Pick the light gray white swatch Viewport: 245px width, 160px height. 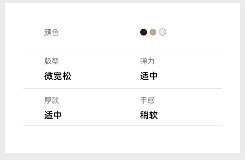tap(162, 32)
